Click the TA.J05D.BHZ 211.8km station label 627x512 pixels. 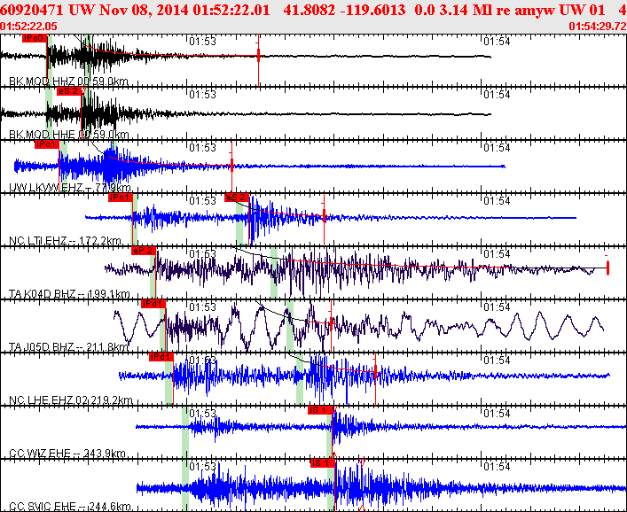69,346
